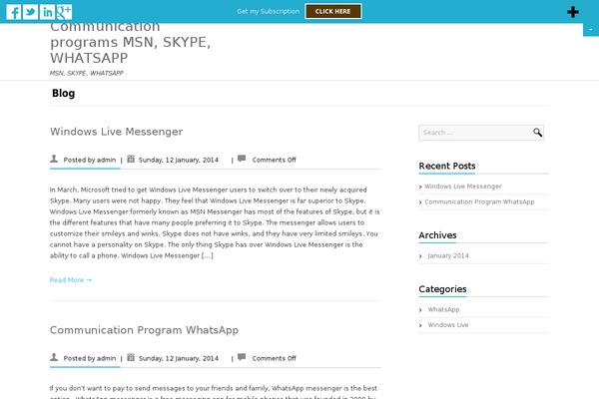Click Posted by admin on Windows Live Messenger post
599x399 pixels.
90,160
